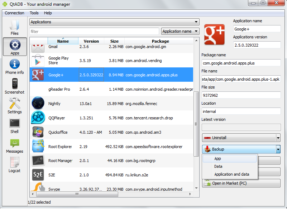The image size is (287, 209).
Task: Click the Swype app icon
Action: click(x=38, y=187)
